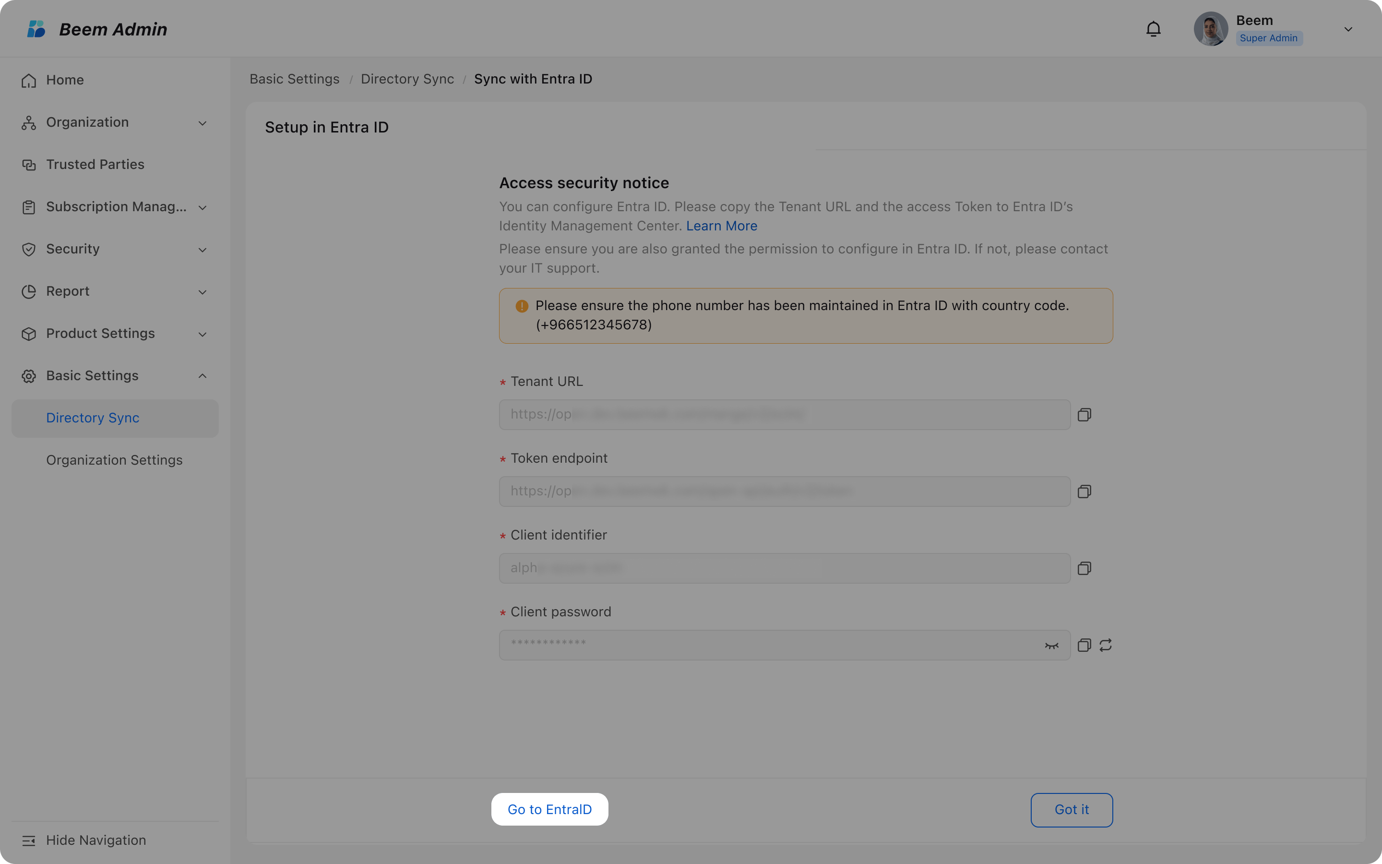Click the Beem Admin title text
The width and height of the screenshot is (1382, 864).
coord(113,29)
